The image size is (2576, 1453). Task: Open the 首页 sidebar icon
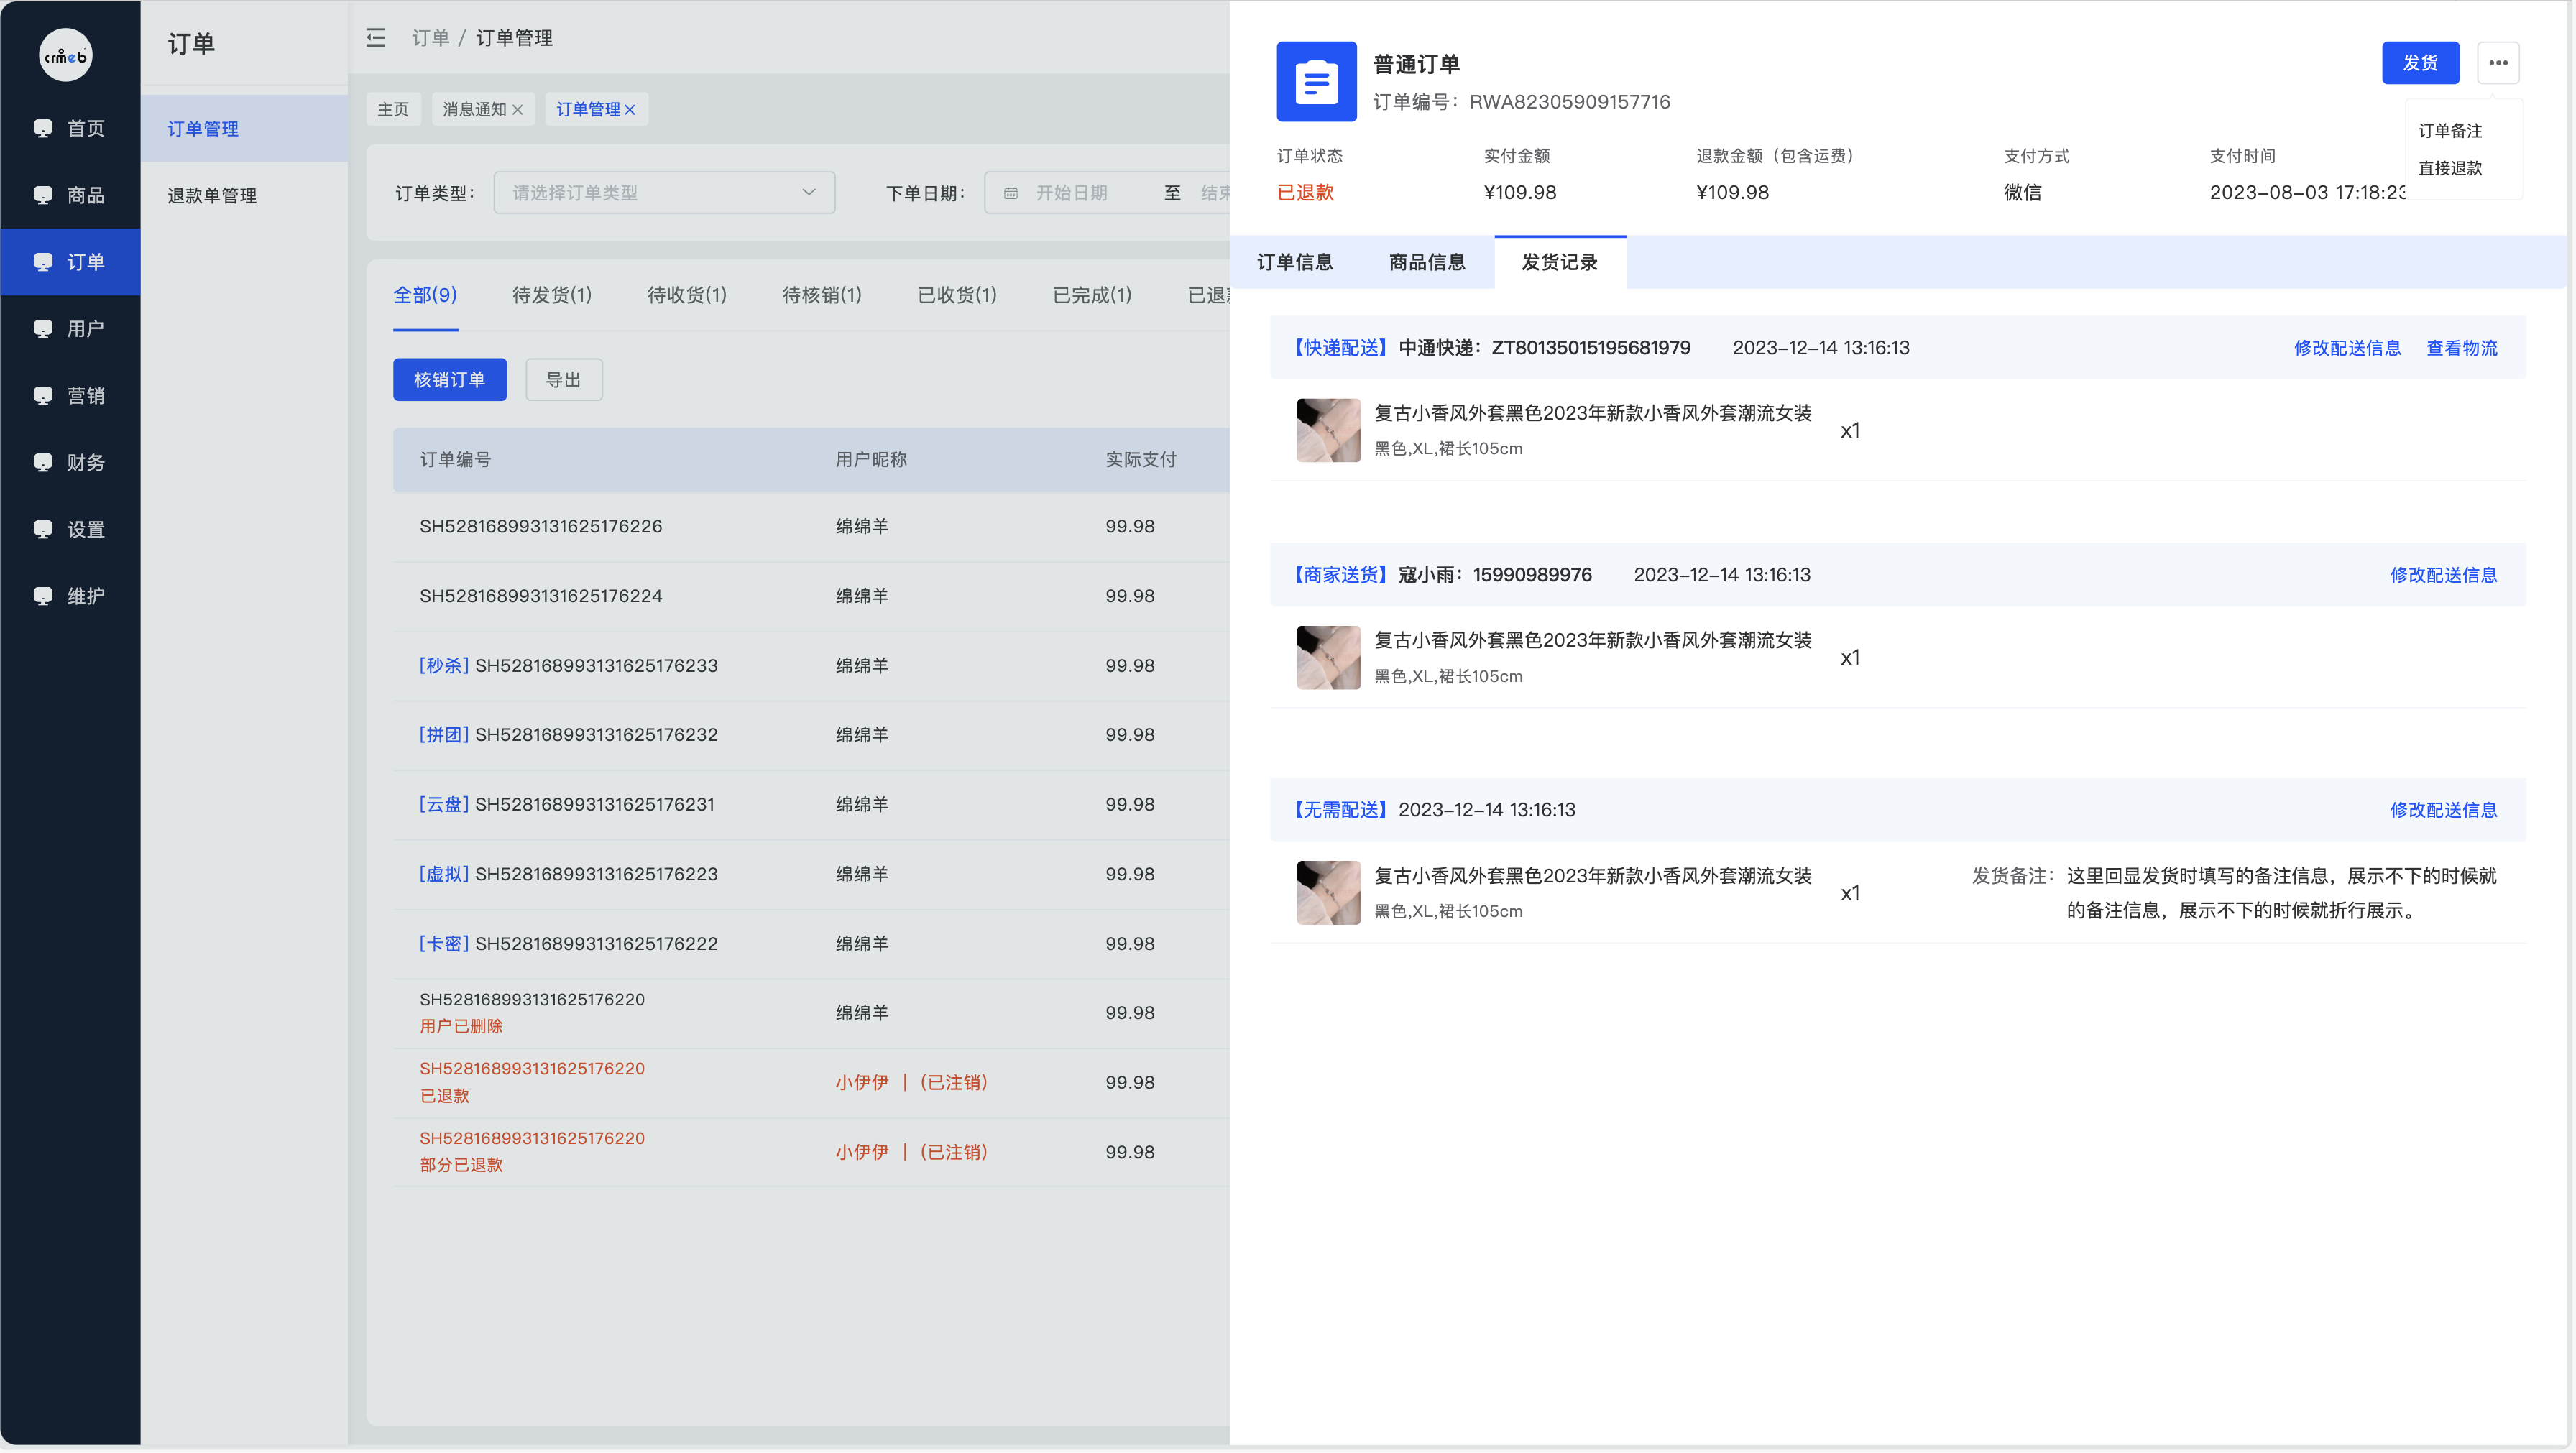[x=43, y=128]
